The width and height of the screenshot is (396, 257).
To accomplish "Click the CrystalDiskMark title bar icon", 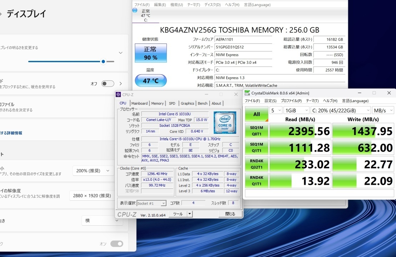I will pos(247,93).
